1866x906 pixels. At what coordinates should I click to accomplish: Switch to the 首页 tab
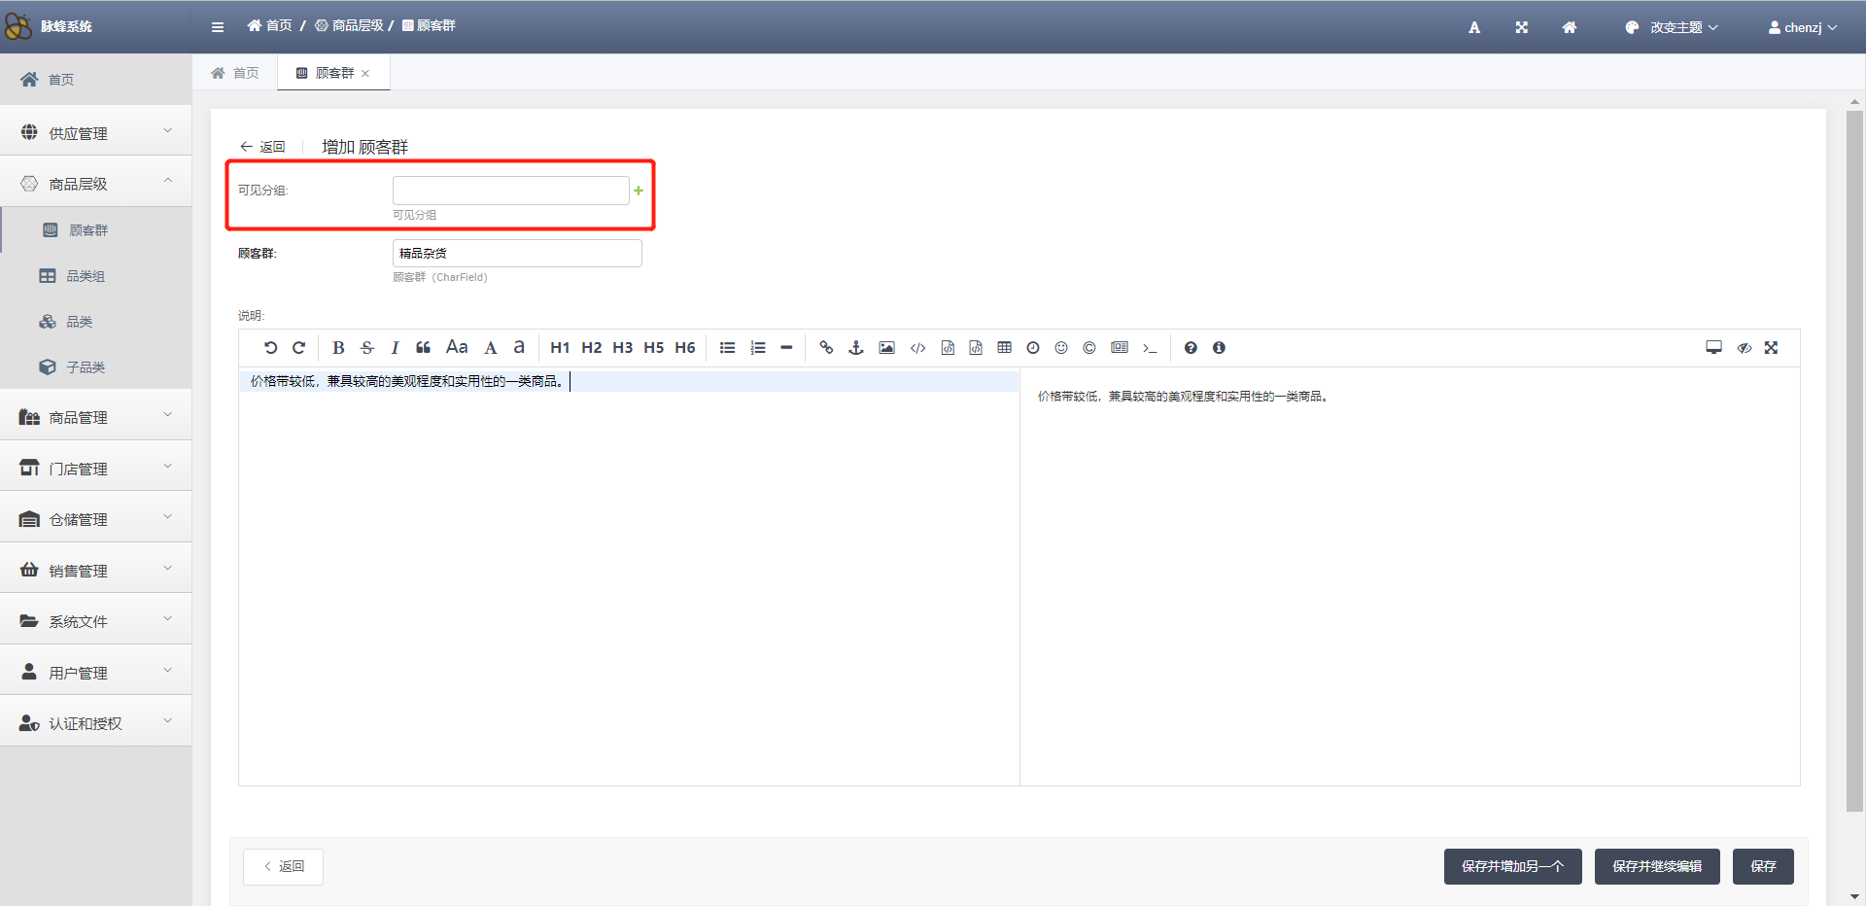(236, 73)
